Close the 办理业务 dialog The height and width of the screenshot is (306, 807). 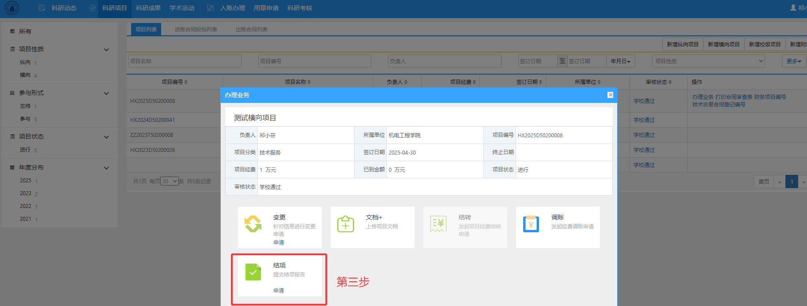click(x=610, y=95)
